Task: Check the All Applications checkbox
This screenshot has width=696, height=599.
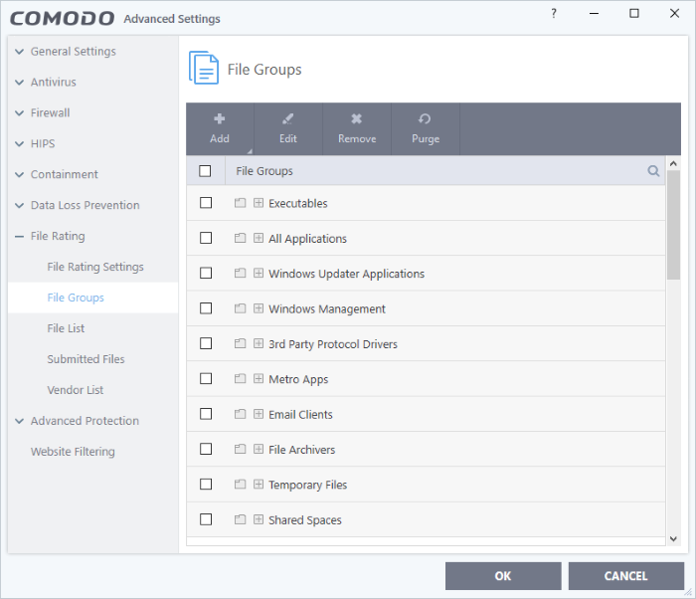Action: click(206, 238)
